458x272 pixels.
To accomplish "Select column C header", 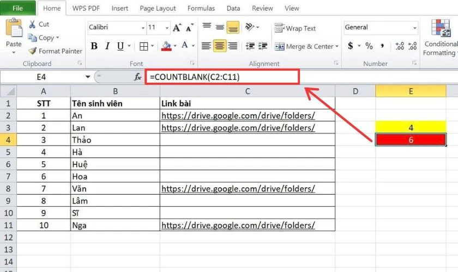I will [x=248, y=91].
